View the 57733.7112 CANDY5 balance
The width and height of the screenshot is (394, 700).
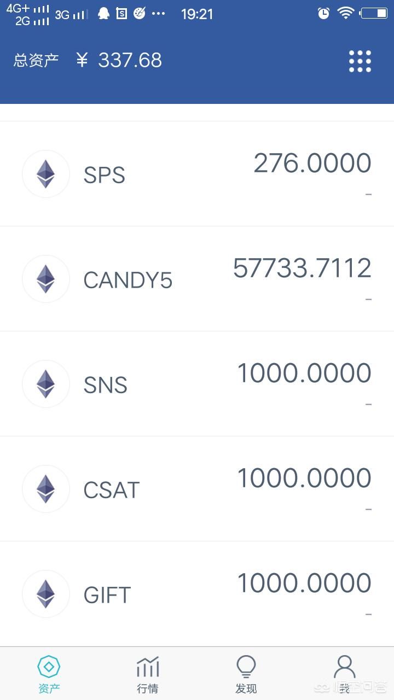[303, 268]
